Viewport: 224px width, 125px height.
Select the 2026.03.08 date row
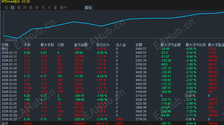[x=9, y=72]
